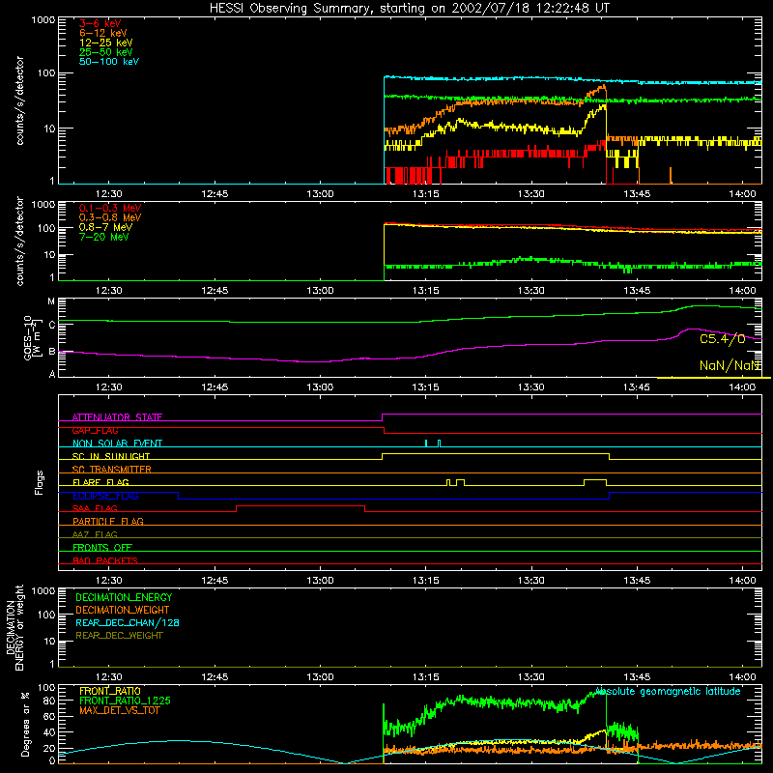The width and height of the screenshot is (773, 773).
Task: Click the GAP_FLAG label
Action: coord(95,430)
